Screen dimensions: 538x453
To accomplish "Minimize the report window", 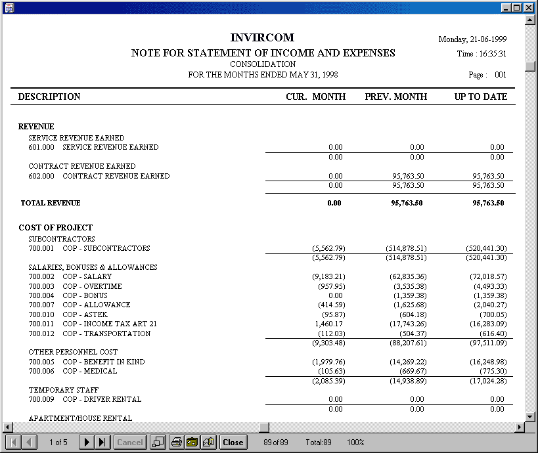I will pyautogui.click(x=506, y=7).
